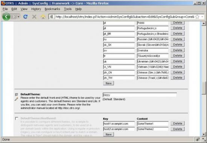Bookmark this page with the star icon
This screenshot has width=207, height=143.
[197, 17]
